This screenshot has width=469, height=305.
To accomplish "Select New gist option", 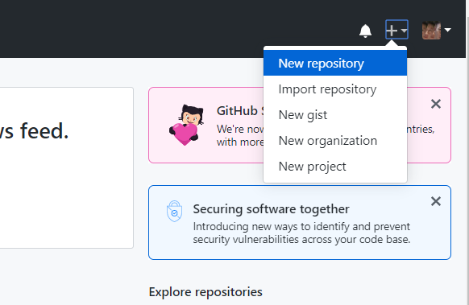I will pos(335,115).
